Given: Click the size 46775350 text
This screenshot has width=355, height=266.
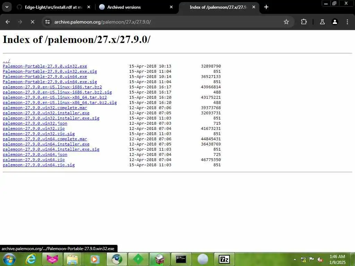Looking at the screenshot, I should point(211,160).
